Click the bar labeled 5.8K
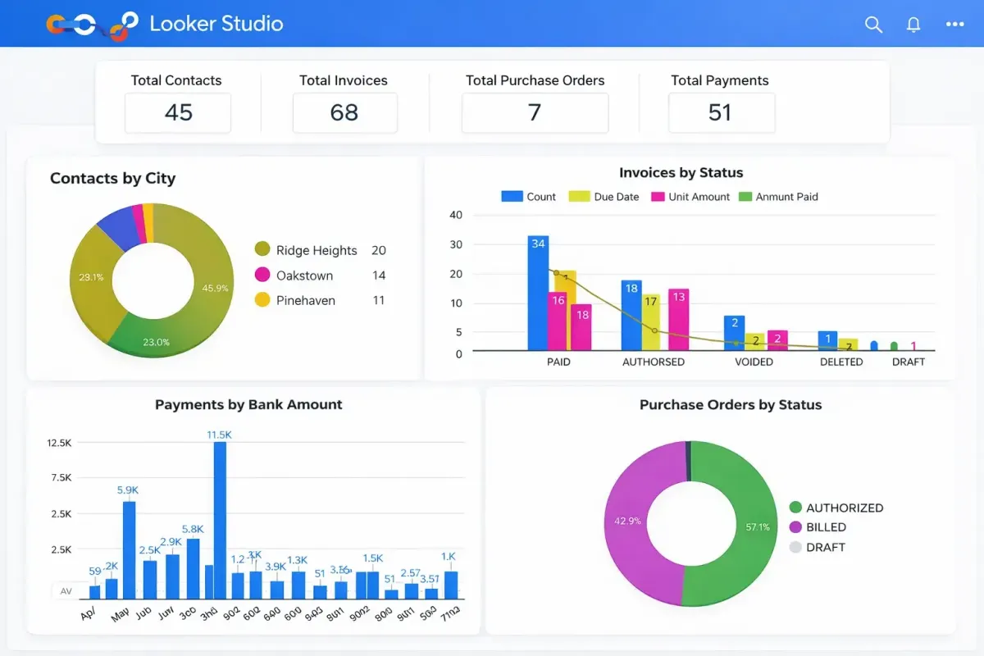The height and width of the screenshot is (656, 984). [194, 568]
